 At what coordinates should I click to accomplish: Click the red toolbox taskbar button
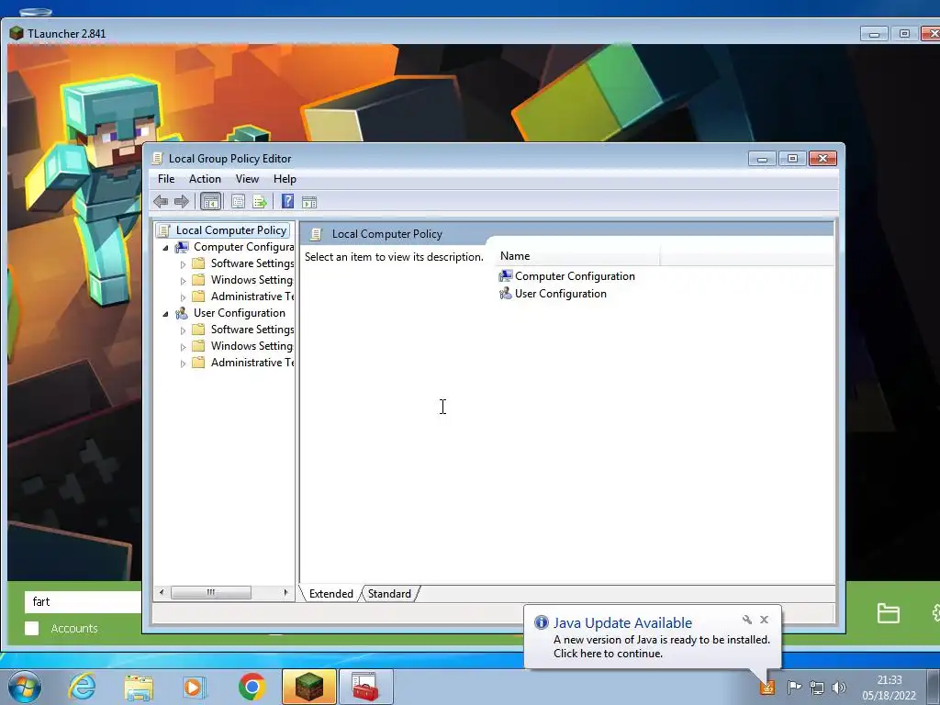366,687
